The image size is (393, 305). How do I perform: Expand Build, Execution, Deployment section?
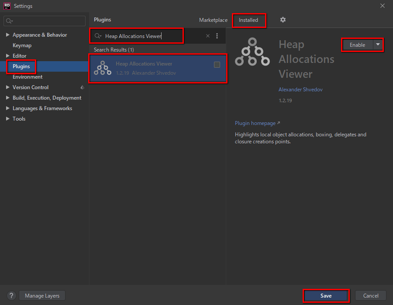(x=8, y=98)
